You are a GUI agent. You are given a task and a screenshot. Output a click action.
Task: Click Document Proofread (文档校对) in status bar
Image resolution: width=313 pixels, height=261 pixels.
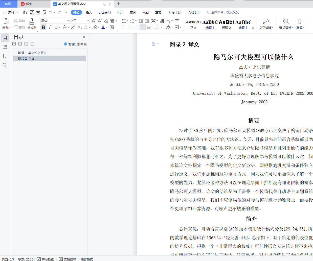pyautogui.click(x=67, y=259)
